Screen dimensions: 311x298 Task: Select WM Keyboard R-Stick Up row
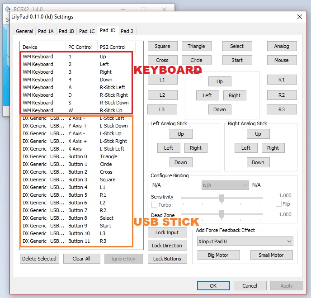point(77,110)
